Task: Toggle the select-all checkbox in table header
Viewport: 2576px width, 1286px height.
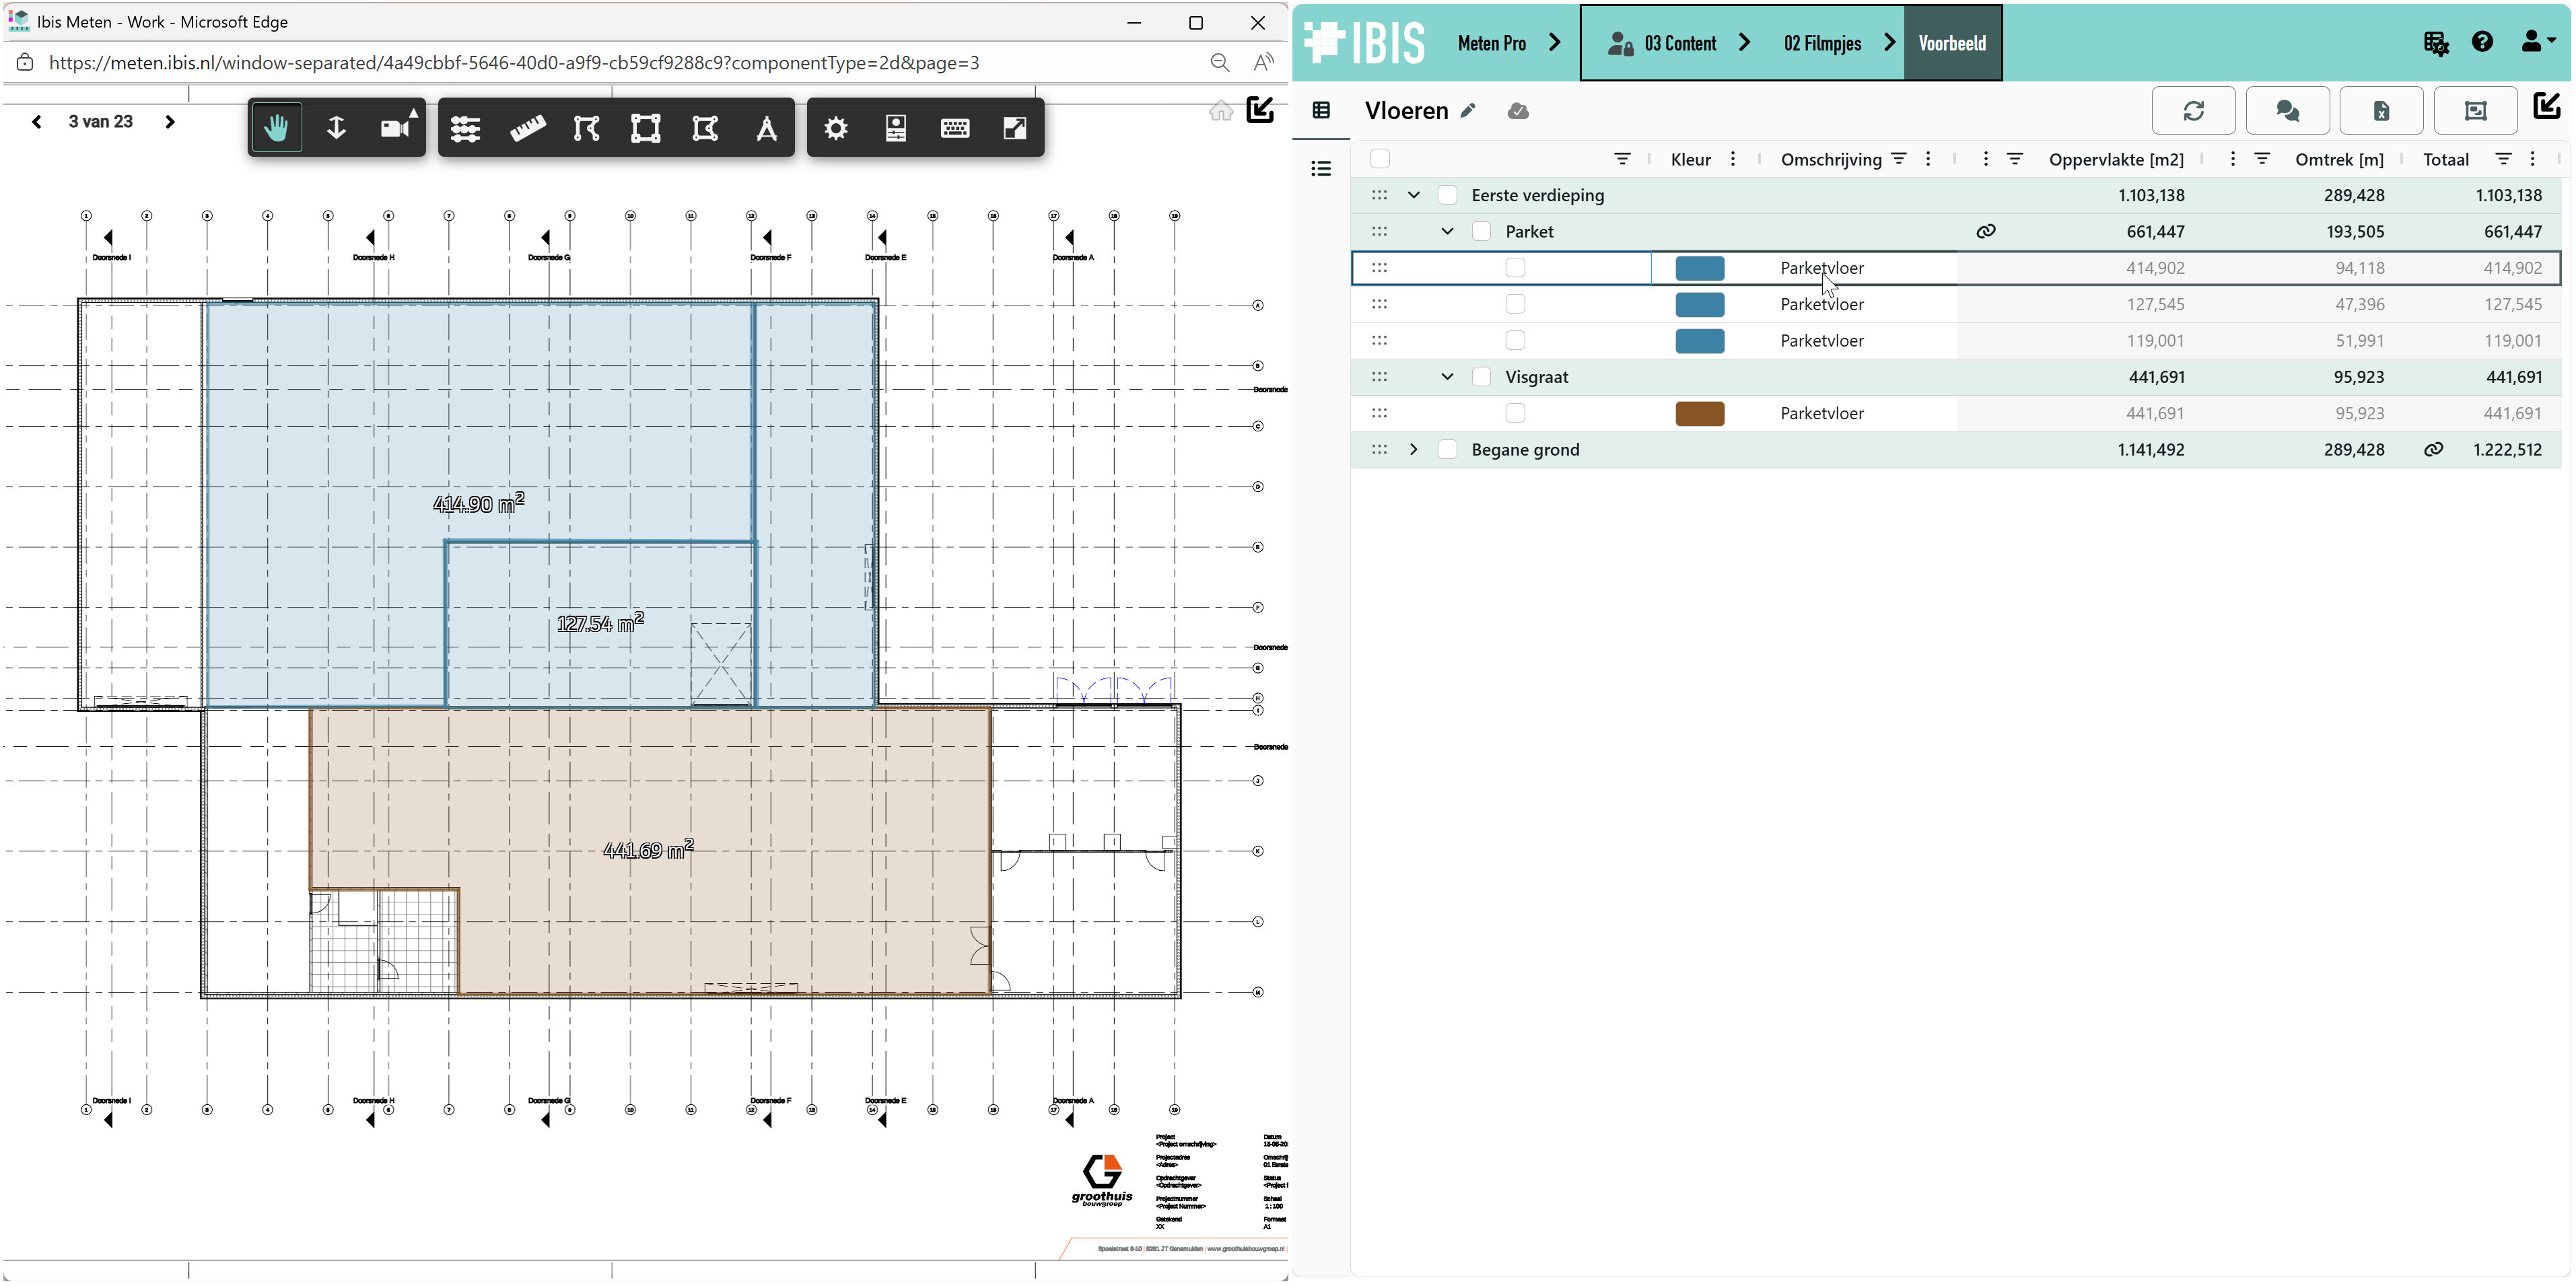Action: [x=1380, y=159]
